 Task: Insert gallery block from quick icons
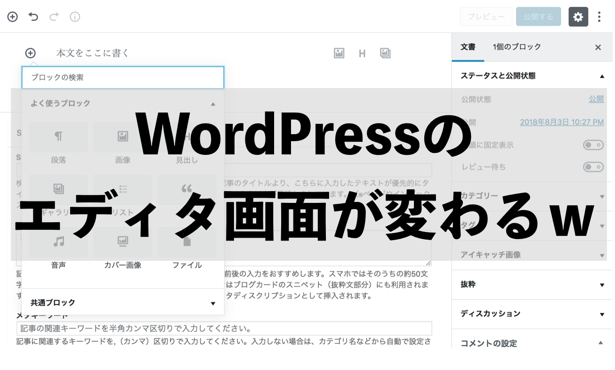[385, 53]
